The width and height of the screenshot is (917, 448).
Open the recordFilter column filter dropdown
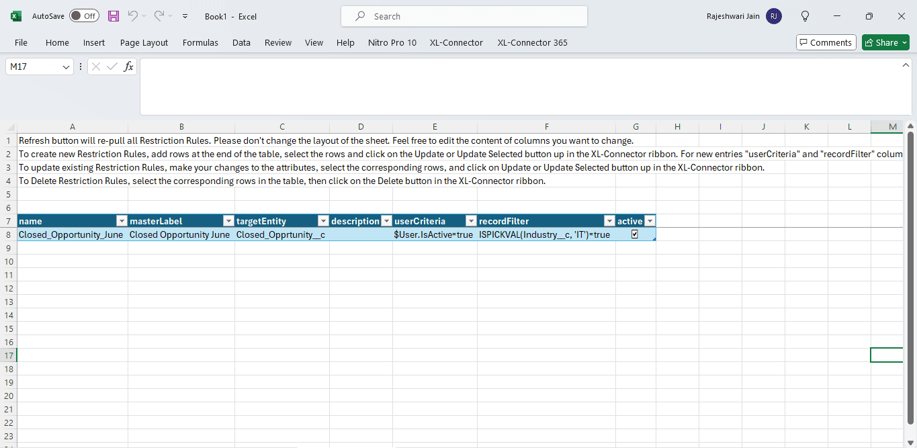[x=609, y=221]
